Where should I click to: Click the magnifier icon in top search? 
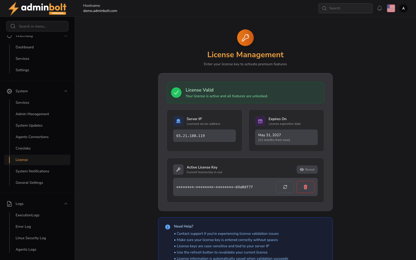click(x=324, y=8)
